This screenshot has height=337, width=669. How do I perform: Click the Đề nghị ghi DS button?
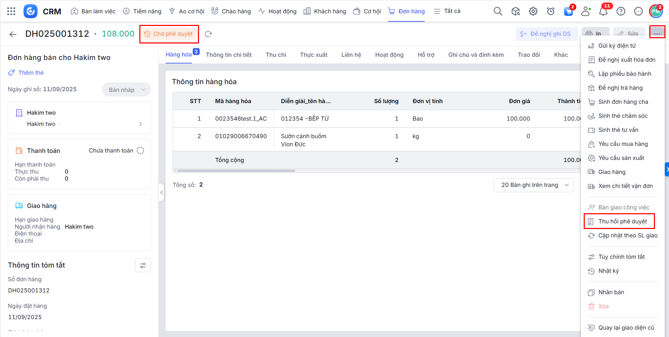547,34
